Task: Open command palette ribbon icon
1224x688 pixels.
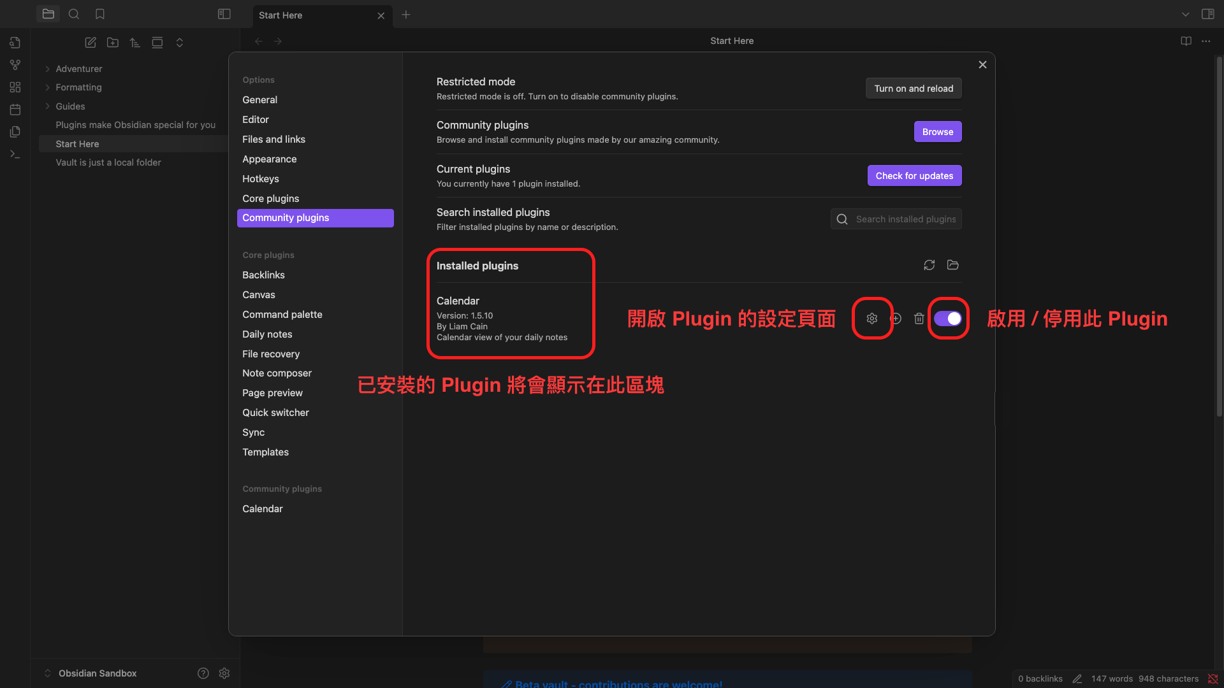Action: (x=15, y=154)
